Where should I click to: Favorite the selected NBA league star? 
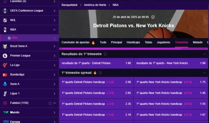(54, 38)
